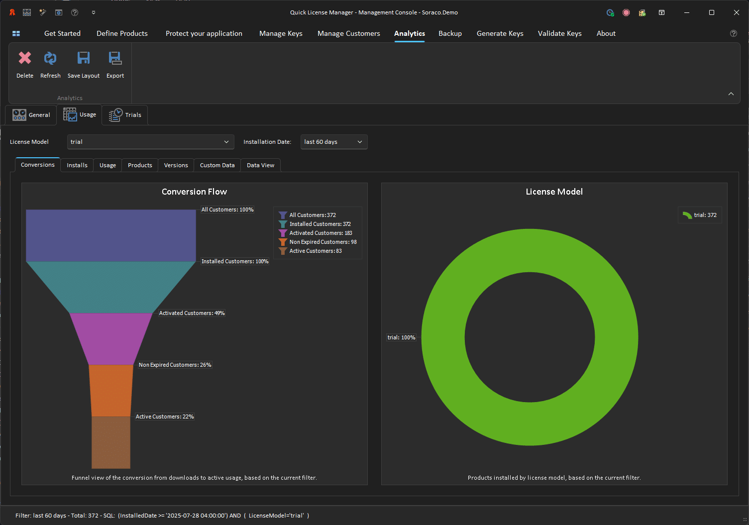Refresh the analytics data

[50, 59]
